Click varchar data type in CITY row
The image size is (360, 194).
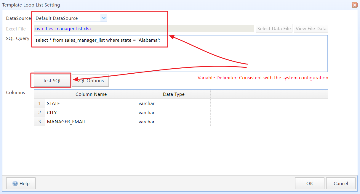pos(174,113)
